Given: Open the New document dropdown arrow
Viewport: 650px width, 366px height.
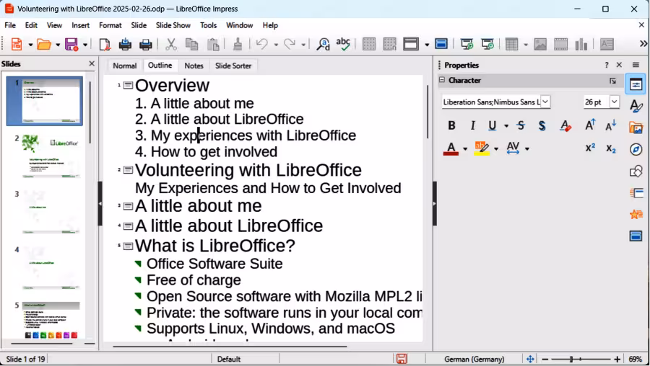Looking at the screenshot, I should point(30,44).
